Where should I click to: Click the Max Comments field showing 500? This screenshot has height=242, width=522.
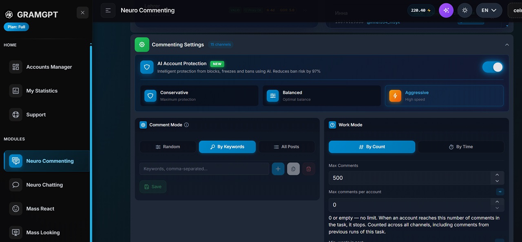coord(410,178)
